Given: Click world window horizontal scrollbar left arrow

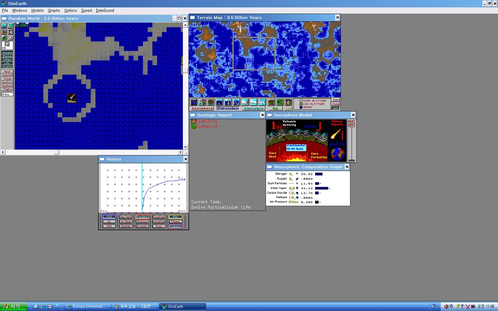Looking at the screenshot, I should [3, 152].
